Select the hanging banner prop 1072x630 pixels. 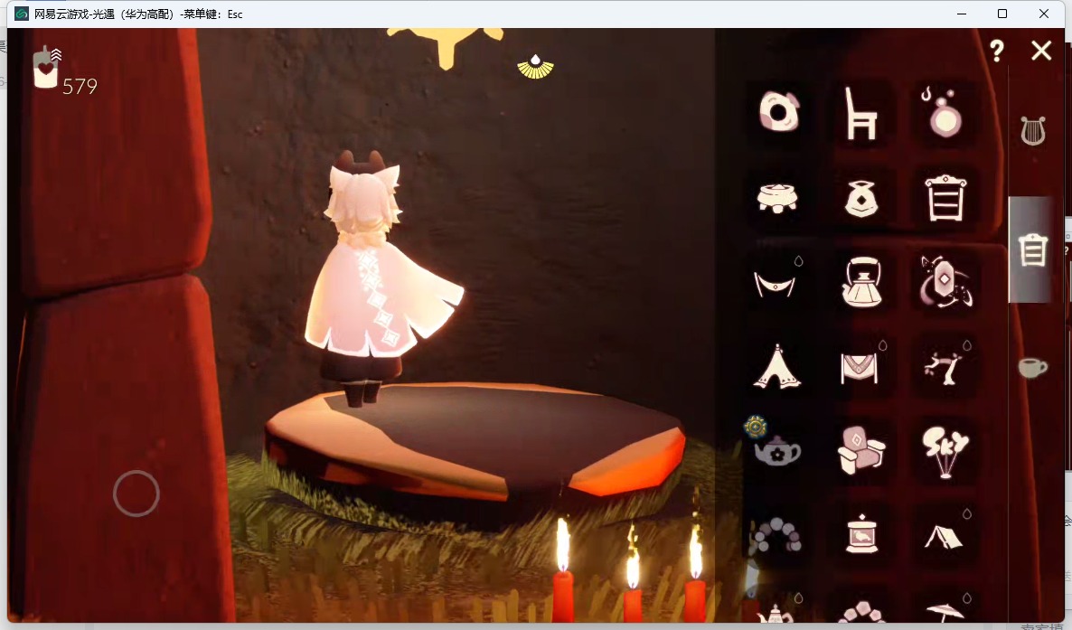tap(860, 367)
